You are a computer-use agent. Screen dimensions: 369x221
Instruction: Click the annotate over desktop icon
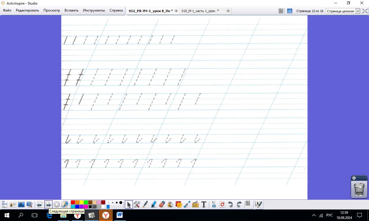tap(21, 204)
